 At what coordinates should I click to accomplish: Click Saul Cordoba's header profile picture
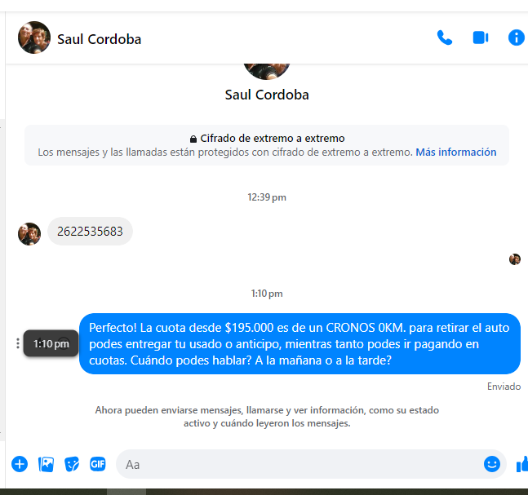34,38
